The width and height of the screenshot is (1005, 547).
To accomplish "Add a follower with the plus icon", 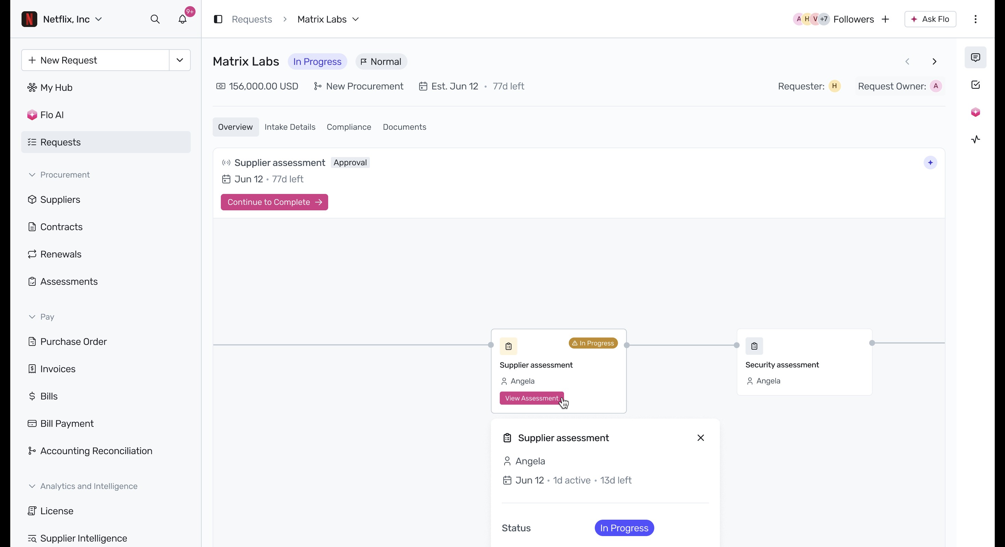I will point(885,19).
